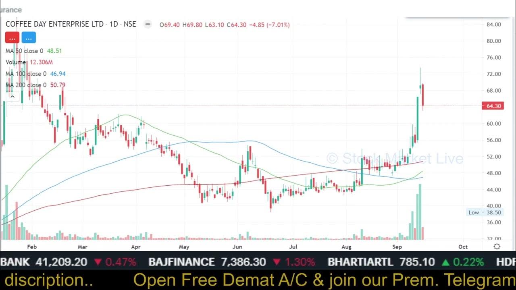Click the Jun label on the time axis
Viewport: 516px width, 290px height.
pos(238,246)
